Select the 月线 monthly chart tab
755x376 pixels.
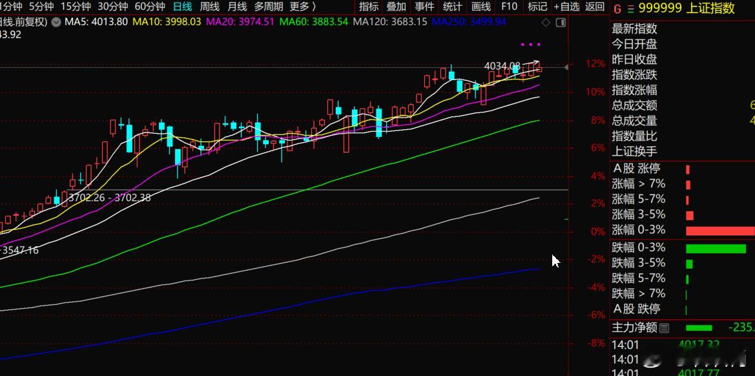238,6
